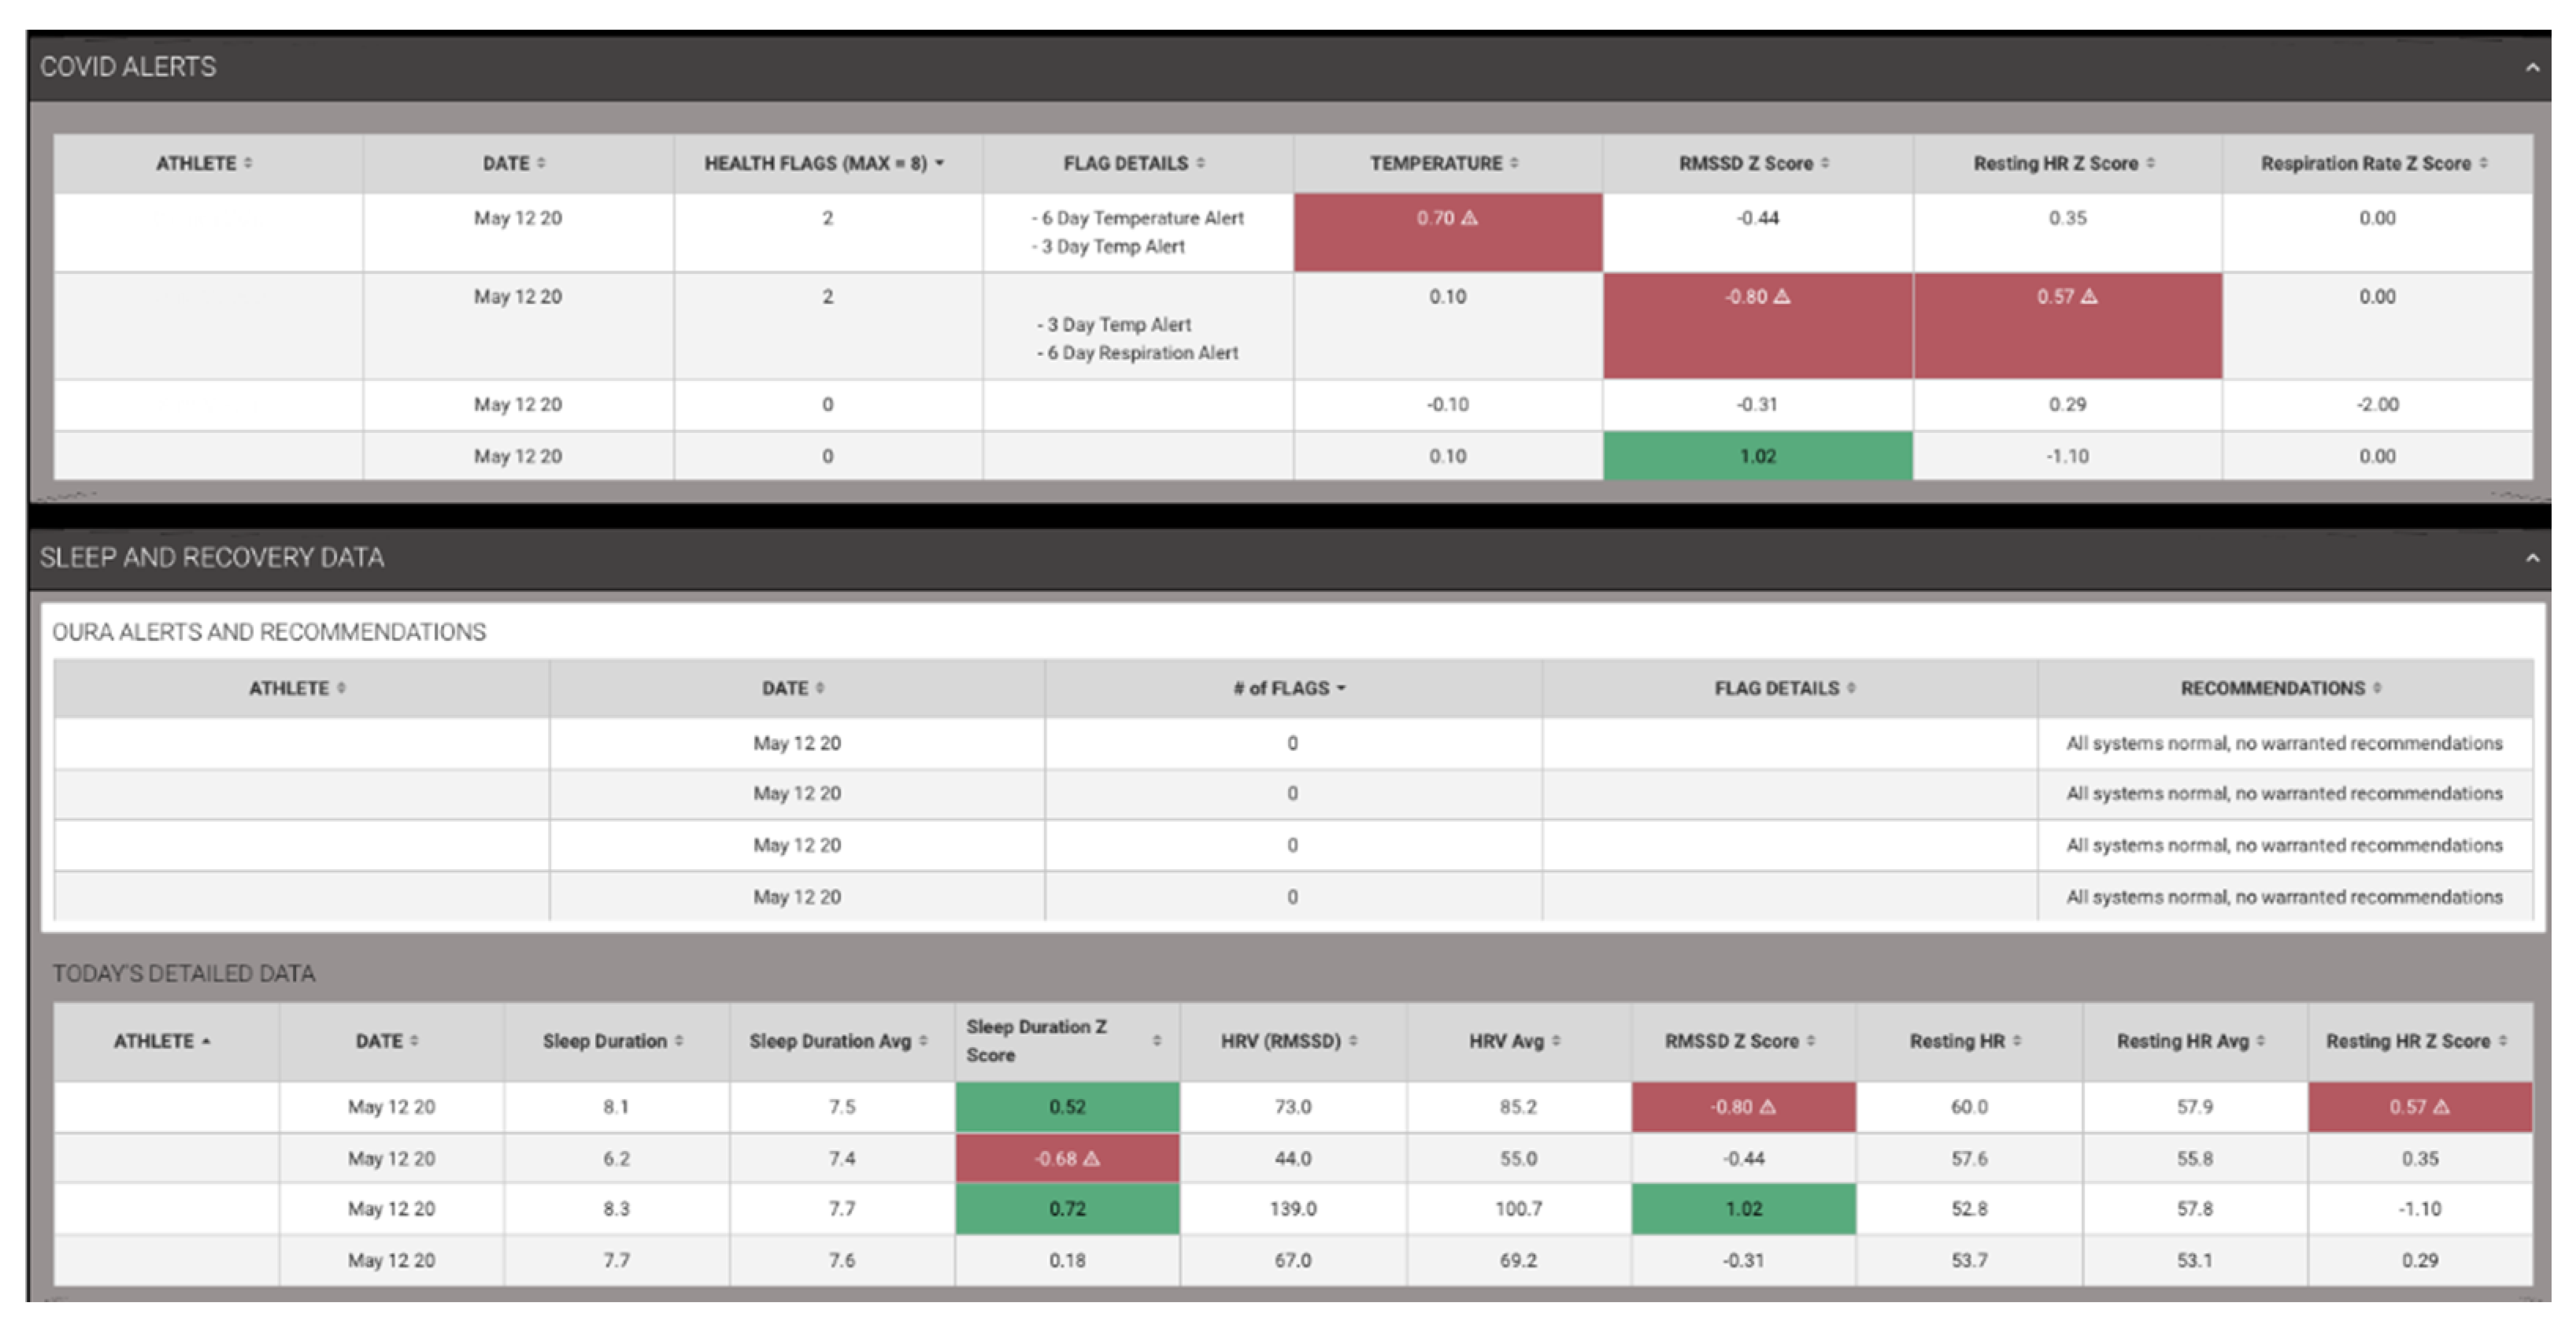Click warning triangle in -0.68 sleep z-score cell

pos(1092,1158)
